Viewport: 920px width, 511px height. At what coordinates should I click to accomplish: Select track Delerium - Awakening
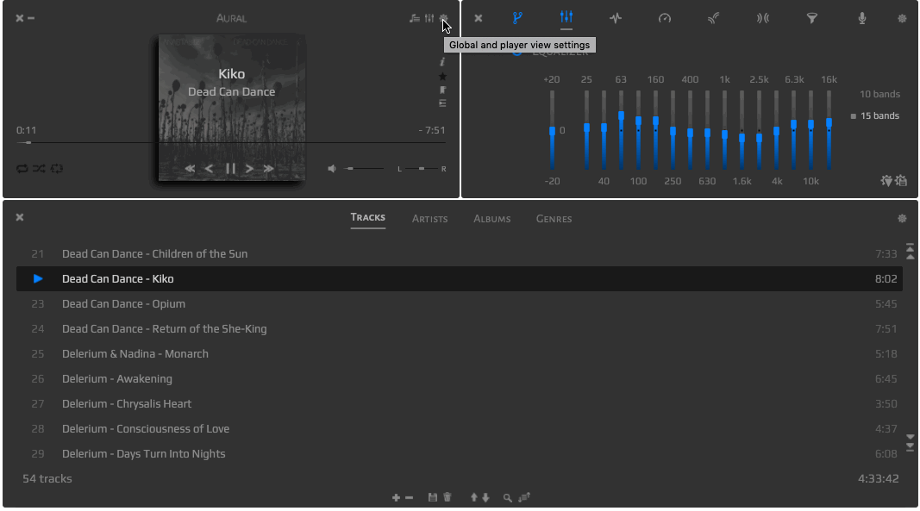click(460, 379)
